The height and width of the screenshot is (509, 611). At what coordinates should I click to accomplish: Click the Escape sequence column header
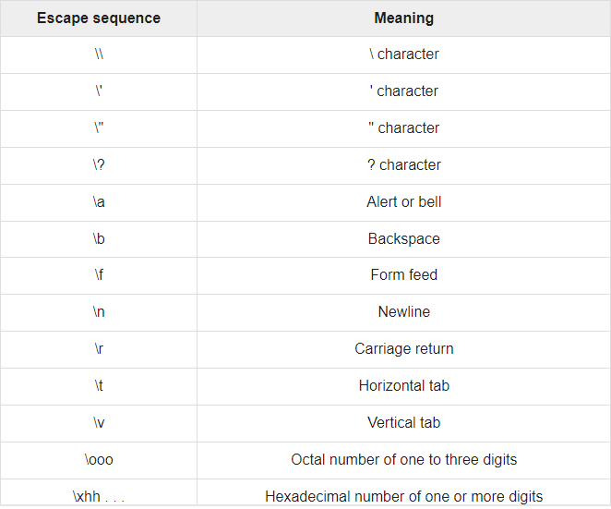99,18
